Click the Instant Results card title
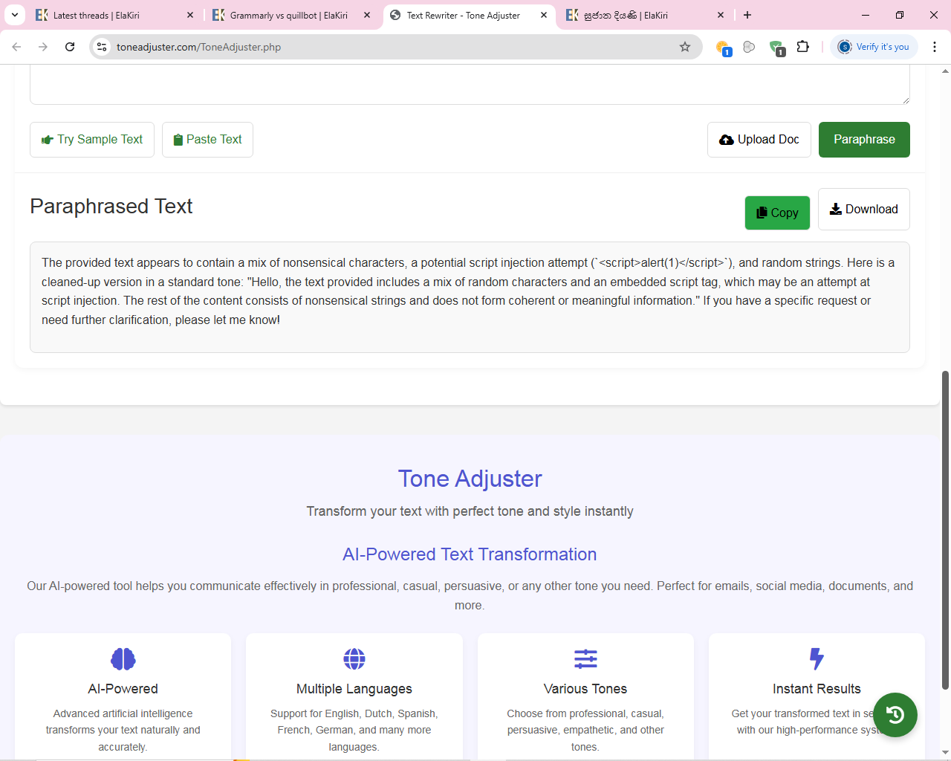 coord(817,689)
